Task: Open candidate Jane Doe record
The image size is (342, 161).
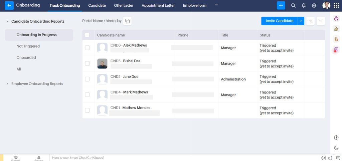Action: click(x=131, y=77)
